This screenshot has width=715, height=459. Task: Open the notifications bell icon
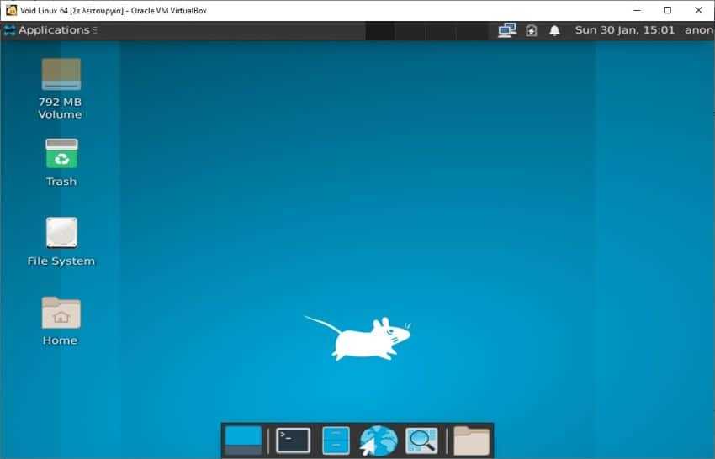(554, 30)
